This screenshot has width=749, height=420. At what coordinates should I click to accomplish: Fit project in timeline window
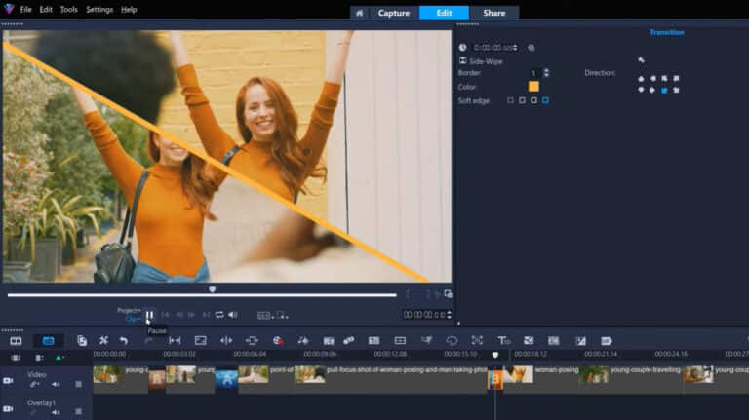click(175, 341)
